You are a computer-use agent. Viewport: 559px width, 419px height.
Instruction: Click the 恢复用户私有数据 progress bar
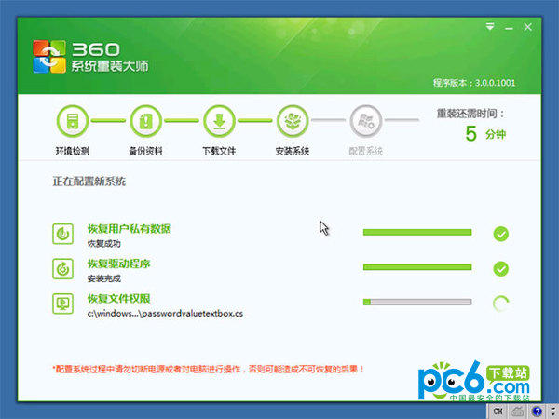click(x=417, y=232)
